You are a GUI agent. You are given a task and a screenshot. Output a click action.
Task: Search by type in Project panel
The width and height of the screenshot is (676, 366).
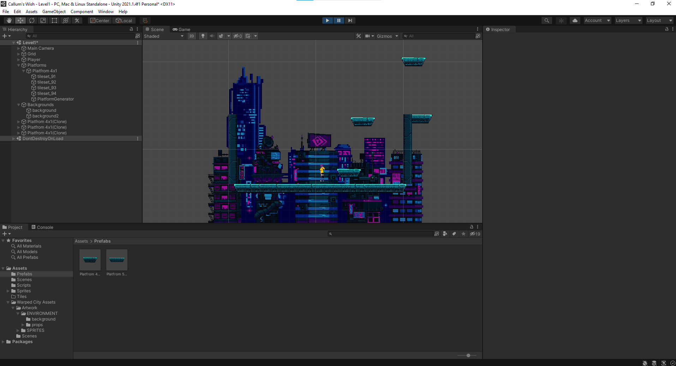(x=445, y=234)
